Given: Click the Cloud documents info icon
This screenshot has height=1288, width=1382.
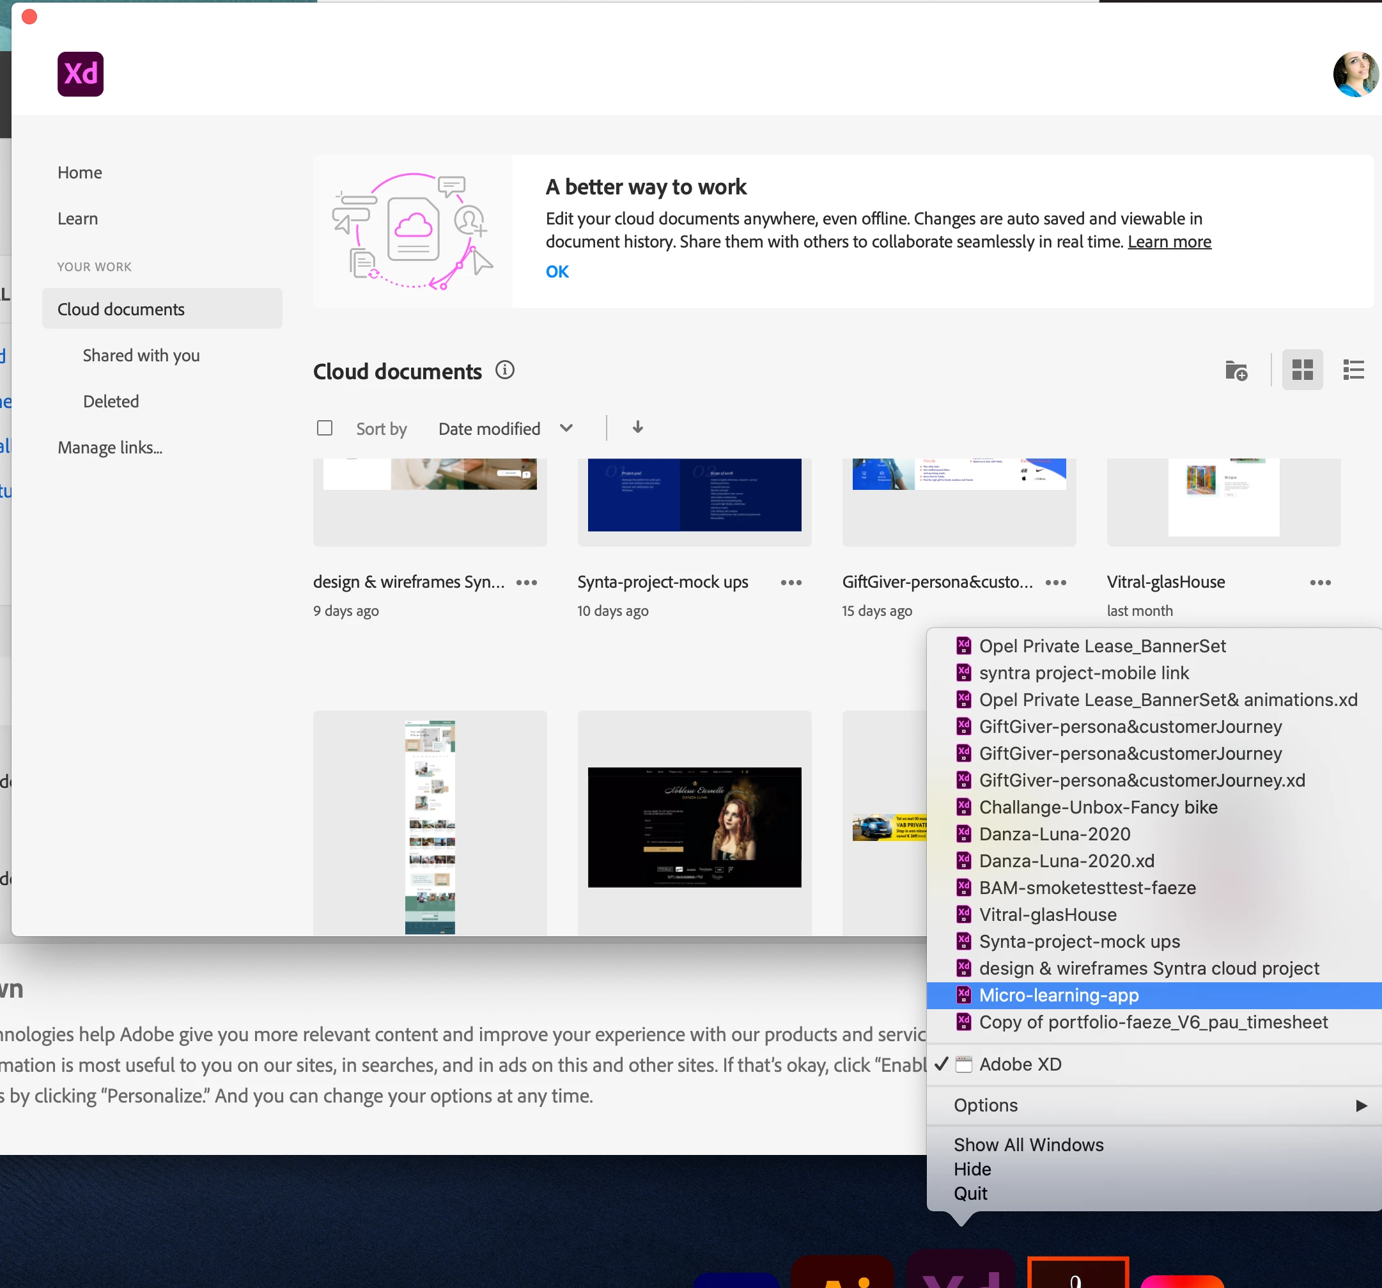Looking at the screenshot, I should point(505,370).
